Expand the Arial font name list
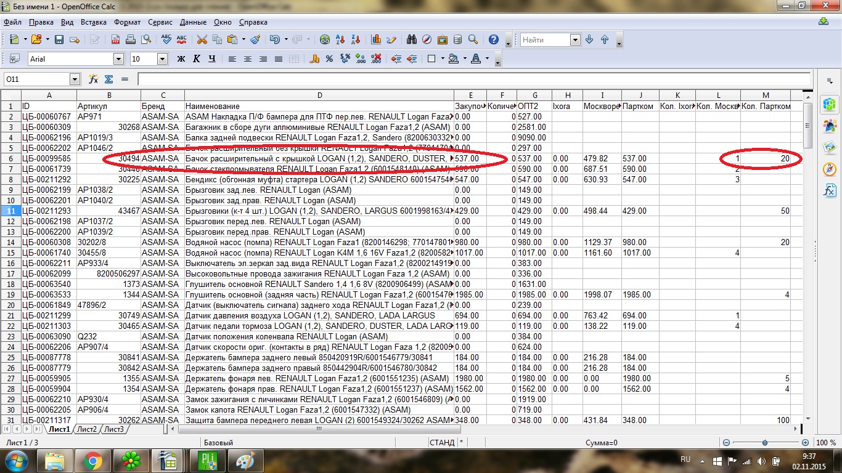The image size is (842, 473). pos(118,59)
